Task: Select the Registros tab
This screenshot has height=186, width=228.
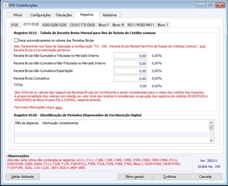Action: click(87, 15)
